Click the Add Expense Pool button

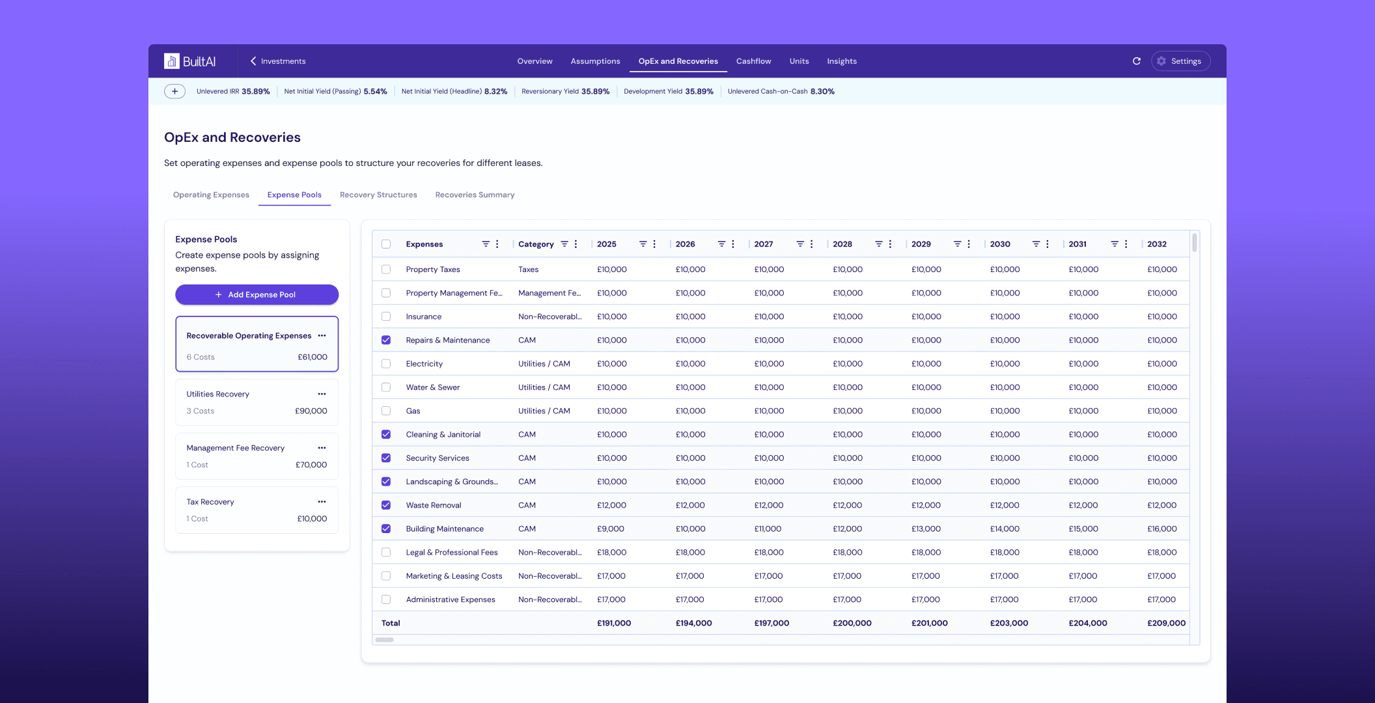click(257, 295)
